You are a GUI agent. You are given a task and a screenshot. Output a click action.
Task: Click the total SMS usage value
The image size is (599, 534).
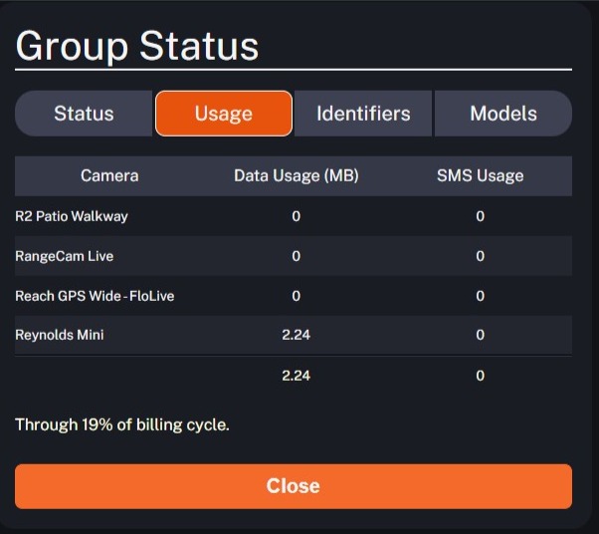click(480, 376)
